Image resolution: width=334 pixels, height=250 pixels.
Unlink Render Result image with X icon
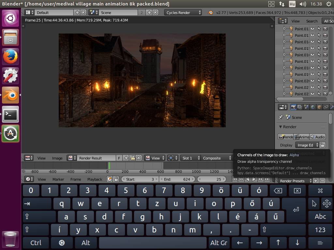click(x=139, y=158)
